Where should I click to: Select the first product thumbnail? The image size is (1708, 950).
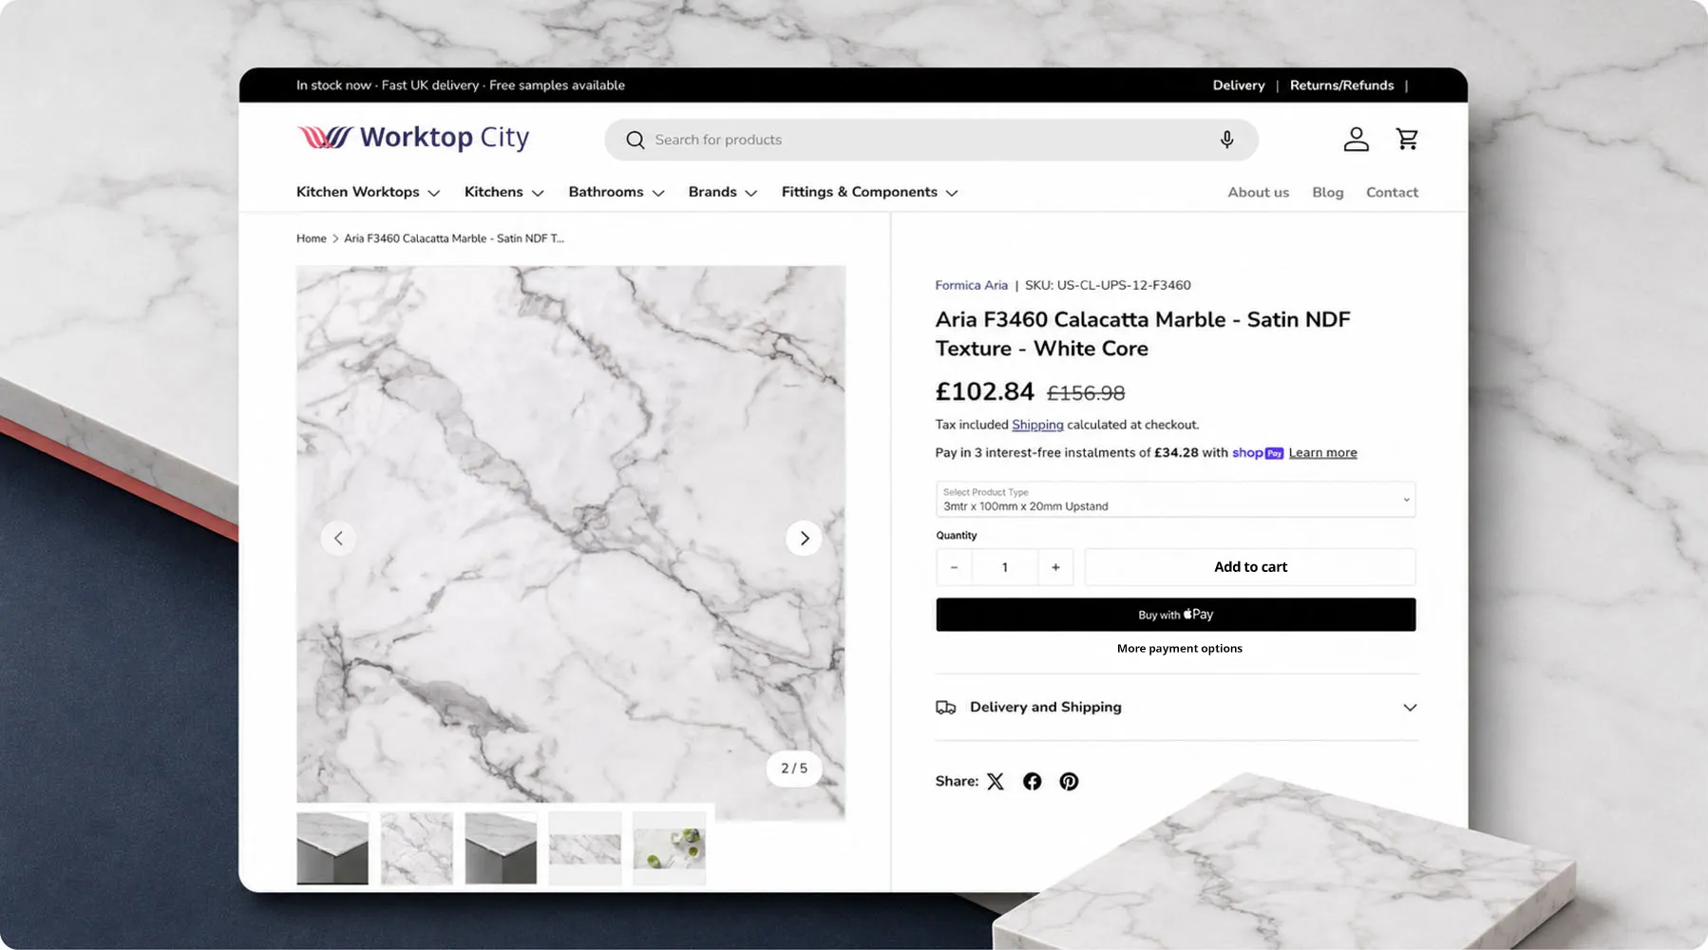click(332, 848)
